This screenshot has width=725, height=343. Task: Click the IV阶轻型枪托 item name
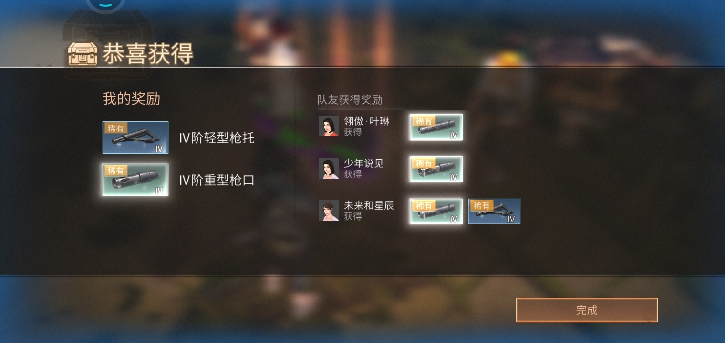tap(217, 138)
